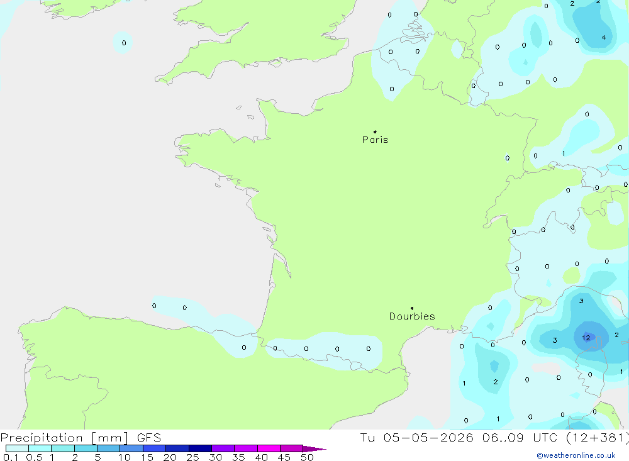Click the legend label 50
Viewport: 629px width, 461px height.
[307, 457]
